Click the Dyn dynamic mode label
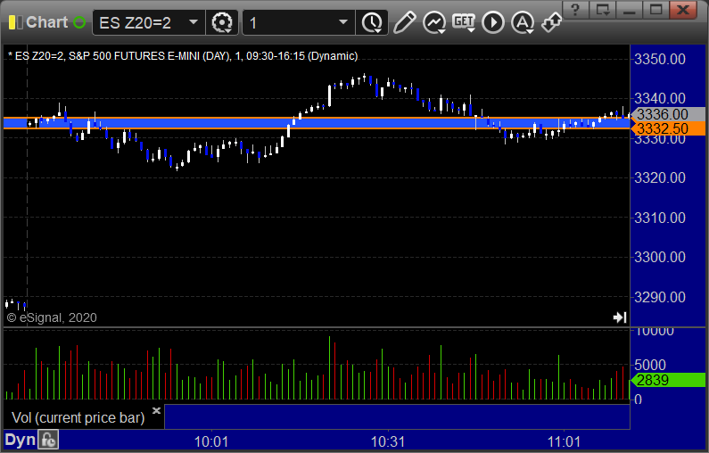The width and height of the screenshot is (709, 453). coord(20,440)
